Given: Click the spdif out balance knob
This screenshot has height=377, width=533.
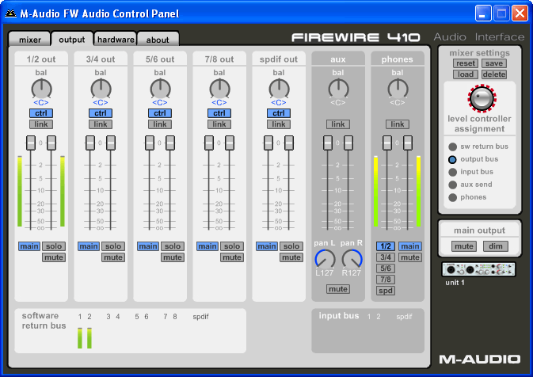Looking at the screenshot, I should click(x=279, y=89).
